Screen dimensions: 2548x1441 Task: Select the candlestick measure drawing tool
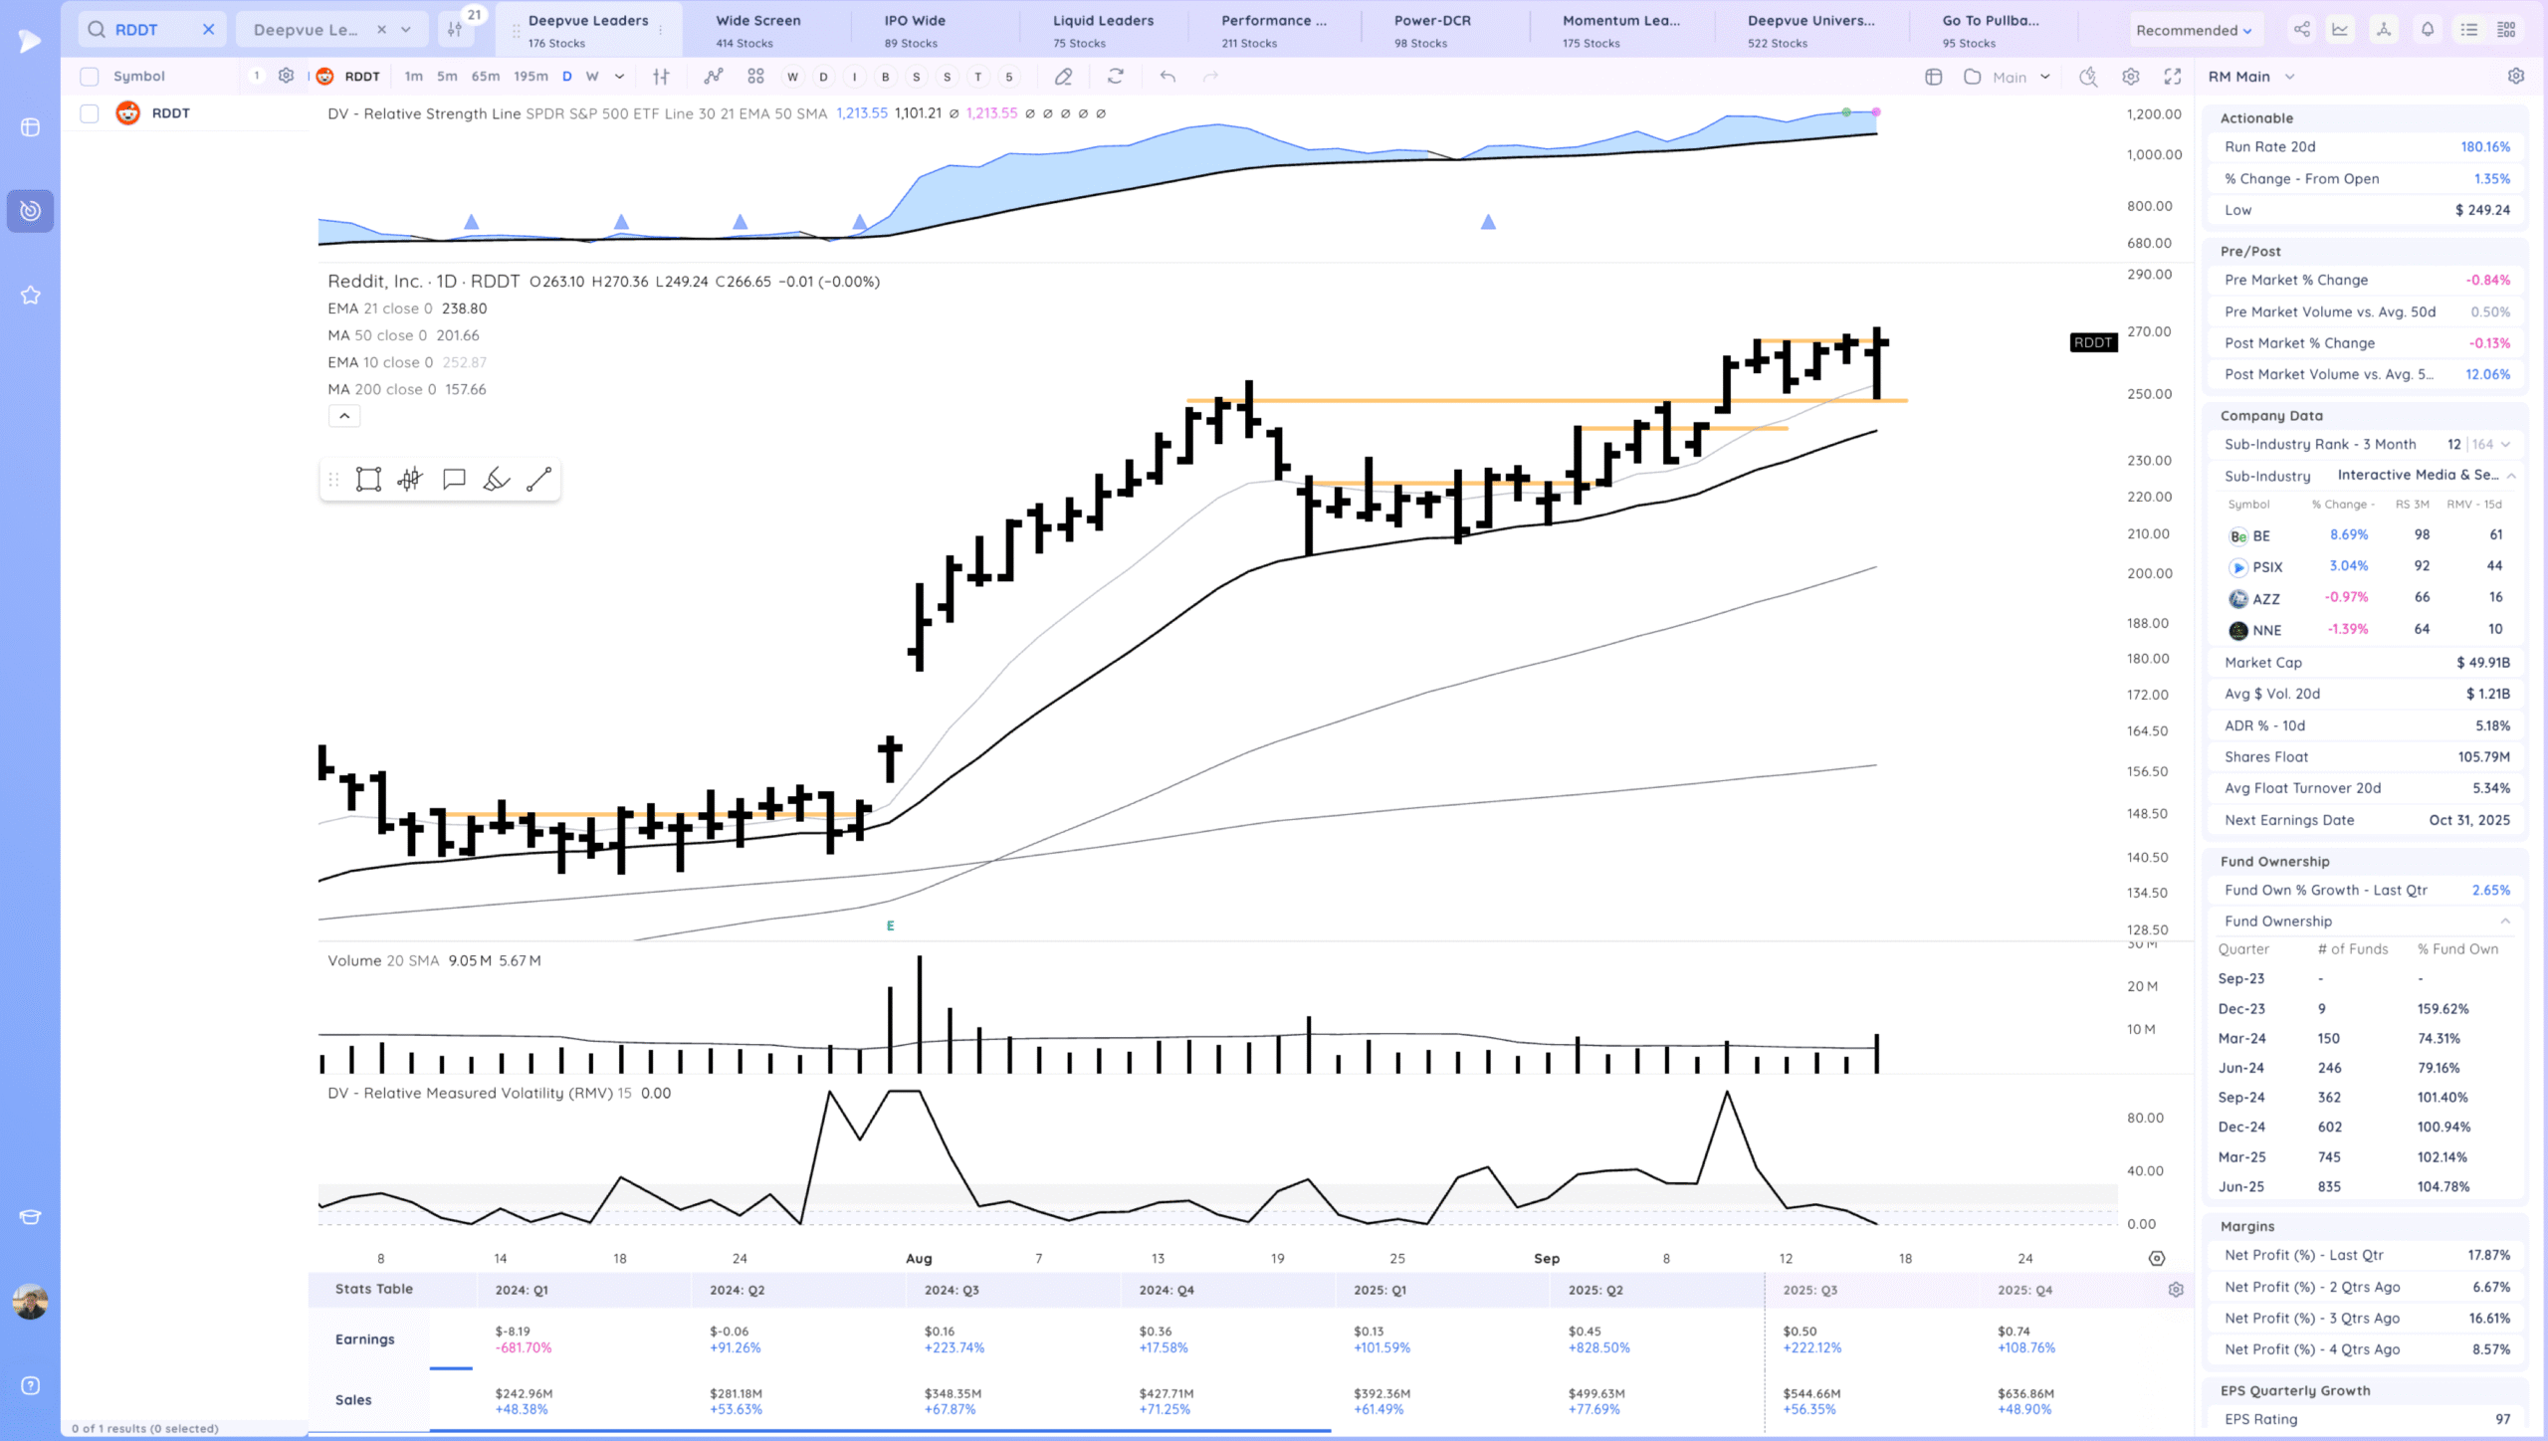[410, 480]
